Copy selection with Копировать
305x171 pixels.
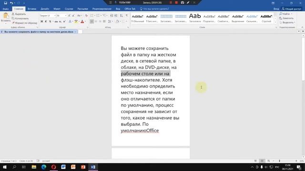(x=20, y=19)
